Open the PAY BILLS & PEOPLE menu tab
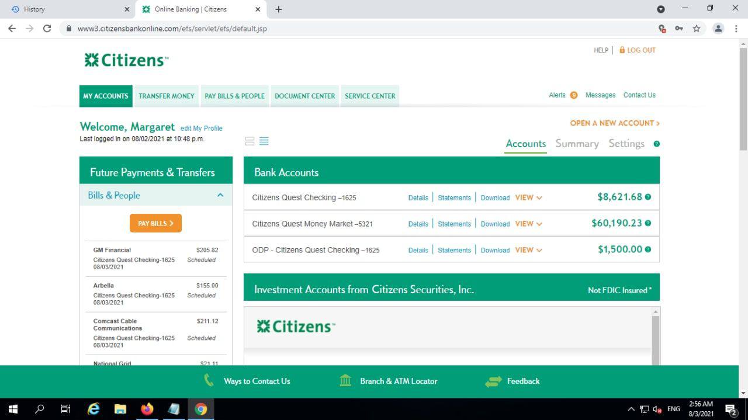This screenshot has height=420, width=748. click(234, 96)
